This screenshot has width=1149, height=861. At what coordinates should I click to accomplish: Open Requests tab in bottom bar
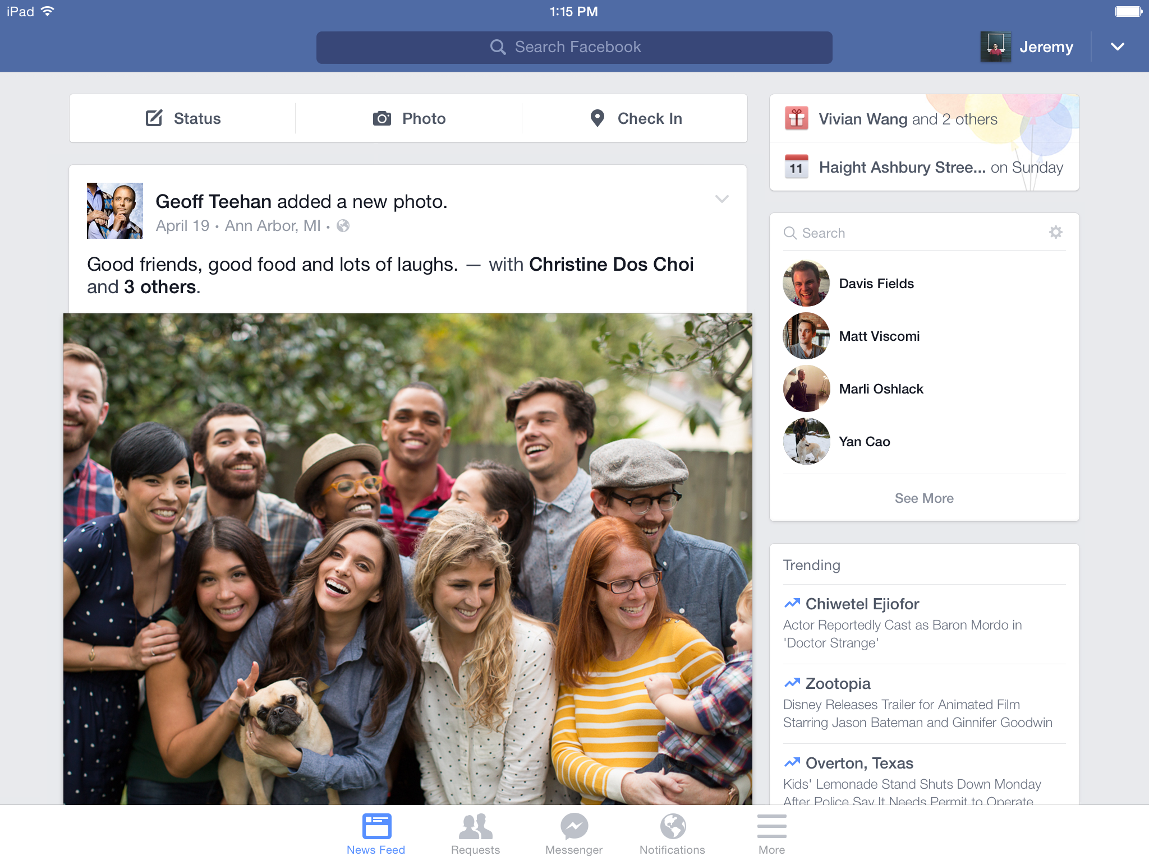point(475,833)
